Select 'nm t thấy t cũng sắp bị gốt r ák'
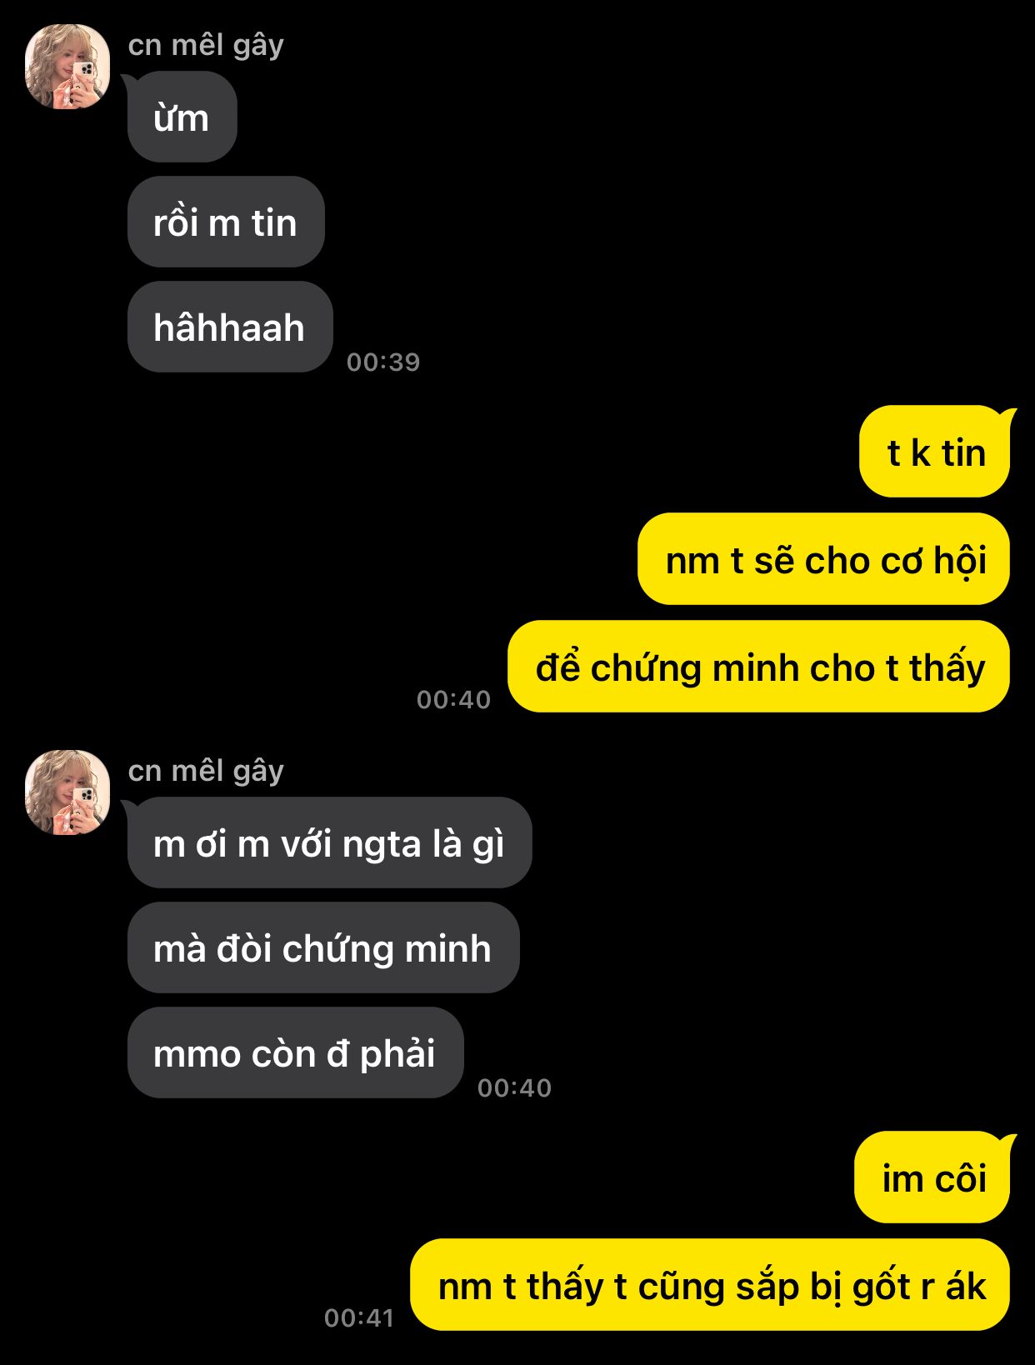Image resolution: width=1035 pixels, height=1365 pixels. pyautogui.click(x=710, y=1285)
